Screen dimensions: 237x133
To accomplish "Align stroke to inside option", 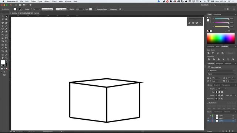I will (x=219, y=99).
